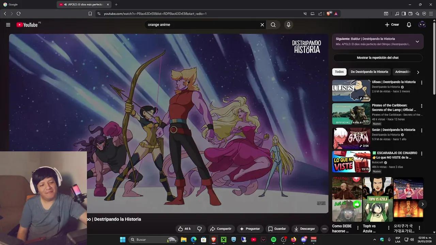Click the Preguntar button
This screenshot has height=245, width=436.
click(250, 229)
